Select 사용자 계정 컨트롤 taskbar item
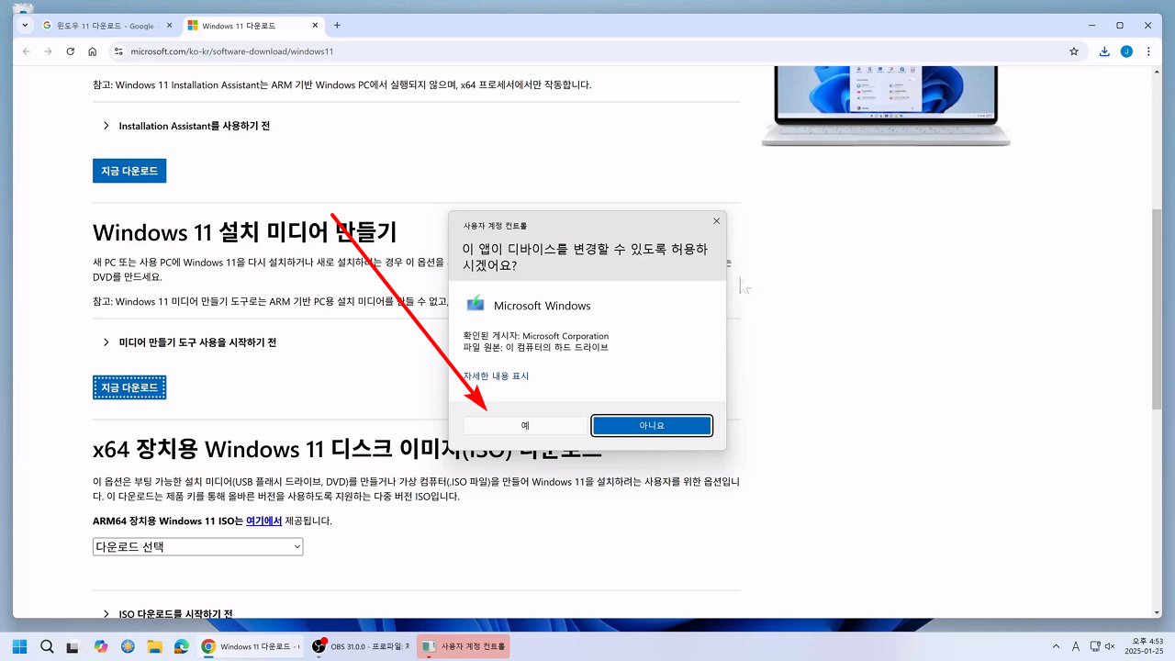The width and height of the screenshot is (1175, 661). [x=464, y=646]
